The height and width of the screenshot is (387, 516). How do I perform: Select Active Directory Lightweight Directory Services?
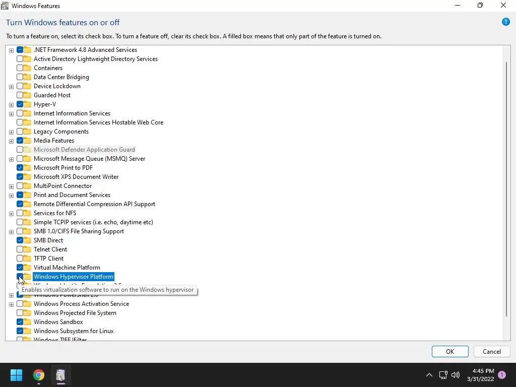coord(95,59)
